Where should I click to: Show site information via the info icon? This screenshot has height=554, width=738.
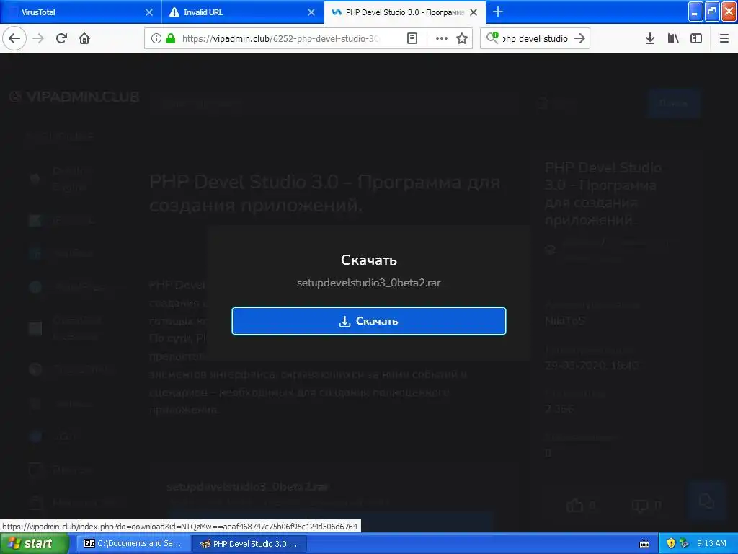tap(156, 38)
